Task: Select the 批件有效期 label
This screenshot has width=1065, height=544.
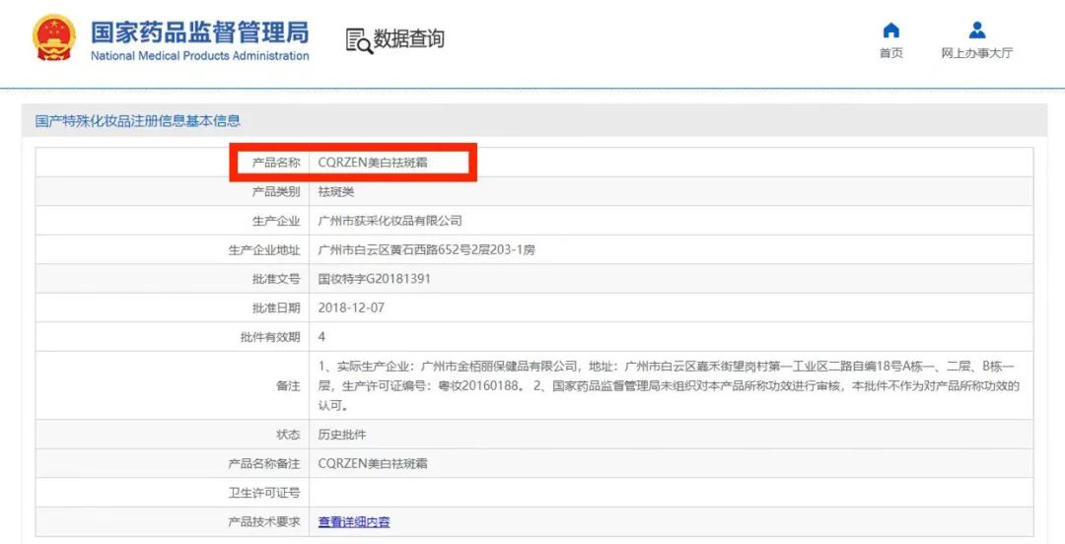Action: [x=269, y=337]
